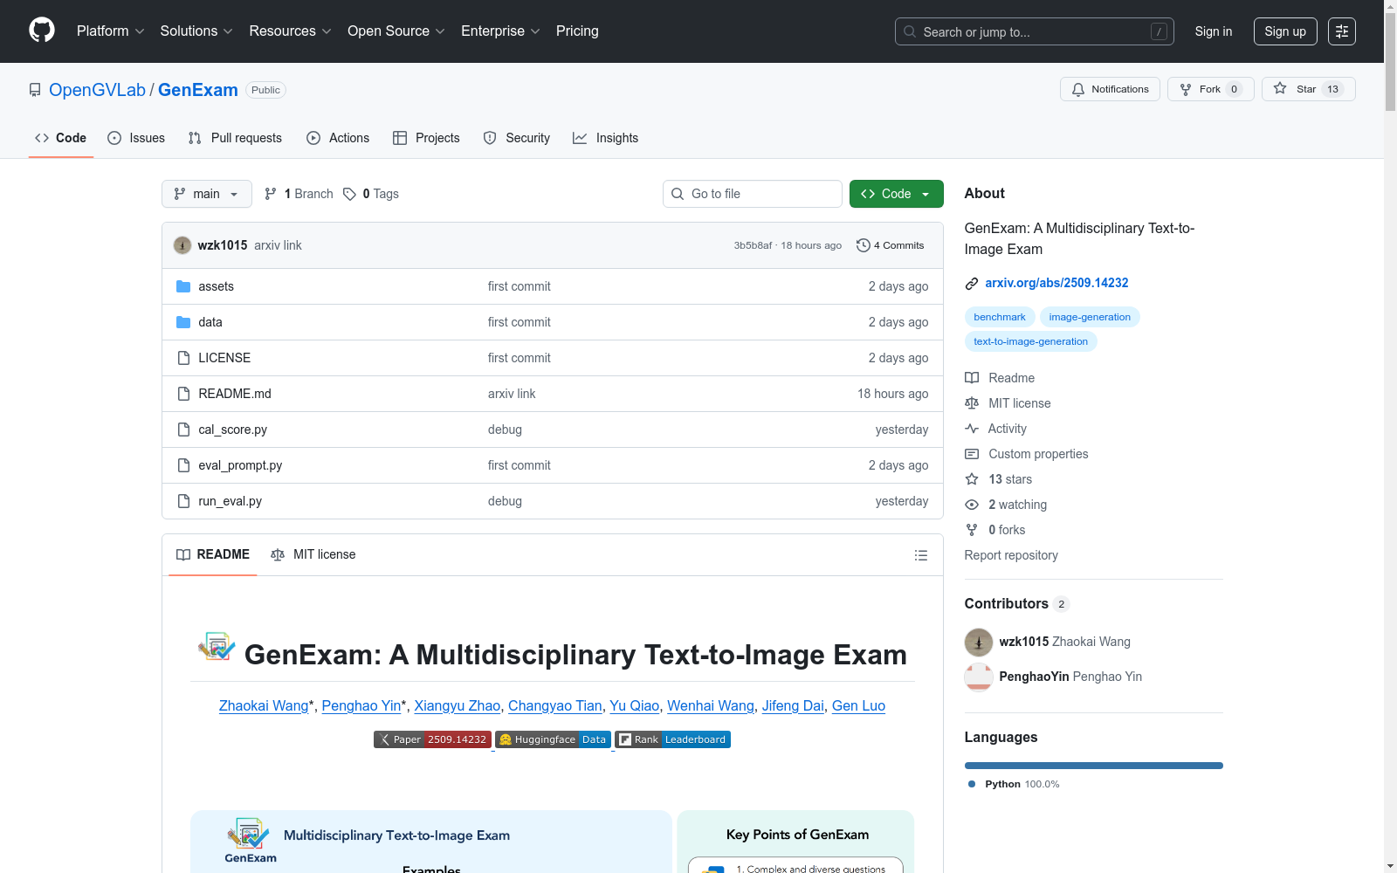Click the image-generation topic tag

pyautogui.click(x=1090, y=317)
